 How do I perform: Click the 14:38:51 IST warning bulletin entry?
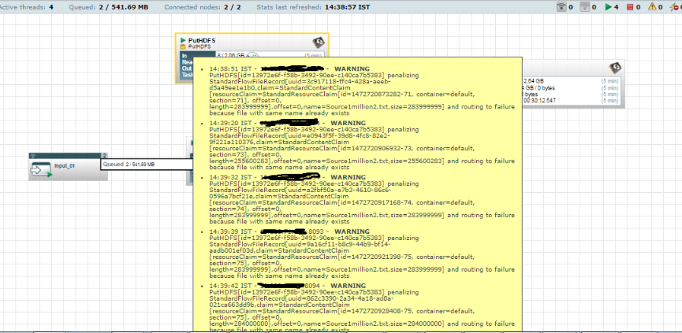[x=362, y=91]
